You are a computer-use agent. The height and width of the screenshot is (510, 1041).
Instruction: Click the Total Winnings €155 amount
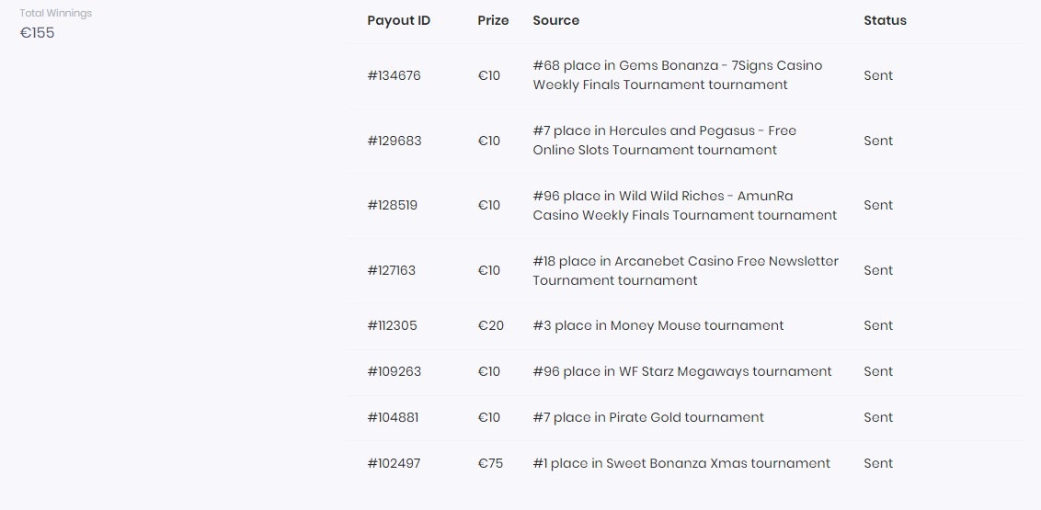tap(38, 33)
